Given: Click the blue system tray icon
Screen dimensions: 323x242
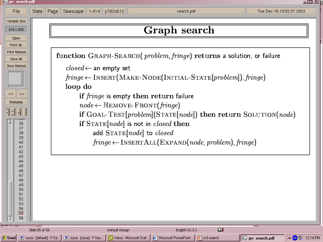Looking at the screenshot, I should coord(295,238).
